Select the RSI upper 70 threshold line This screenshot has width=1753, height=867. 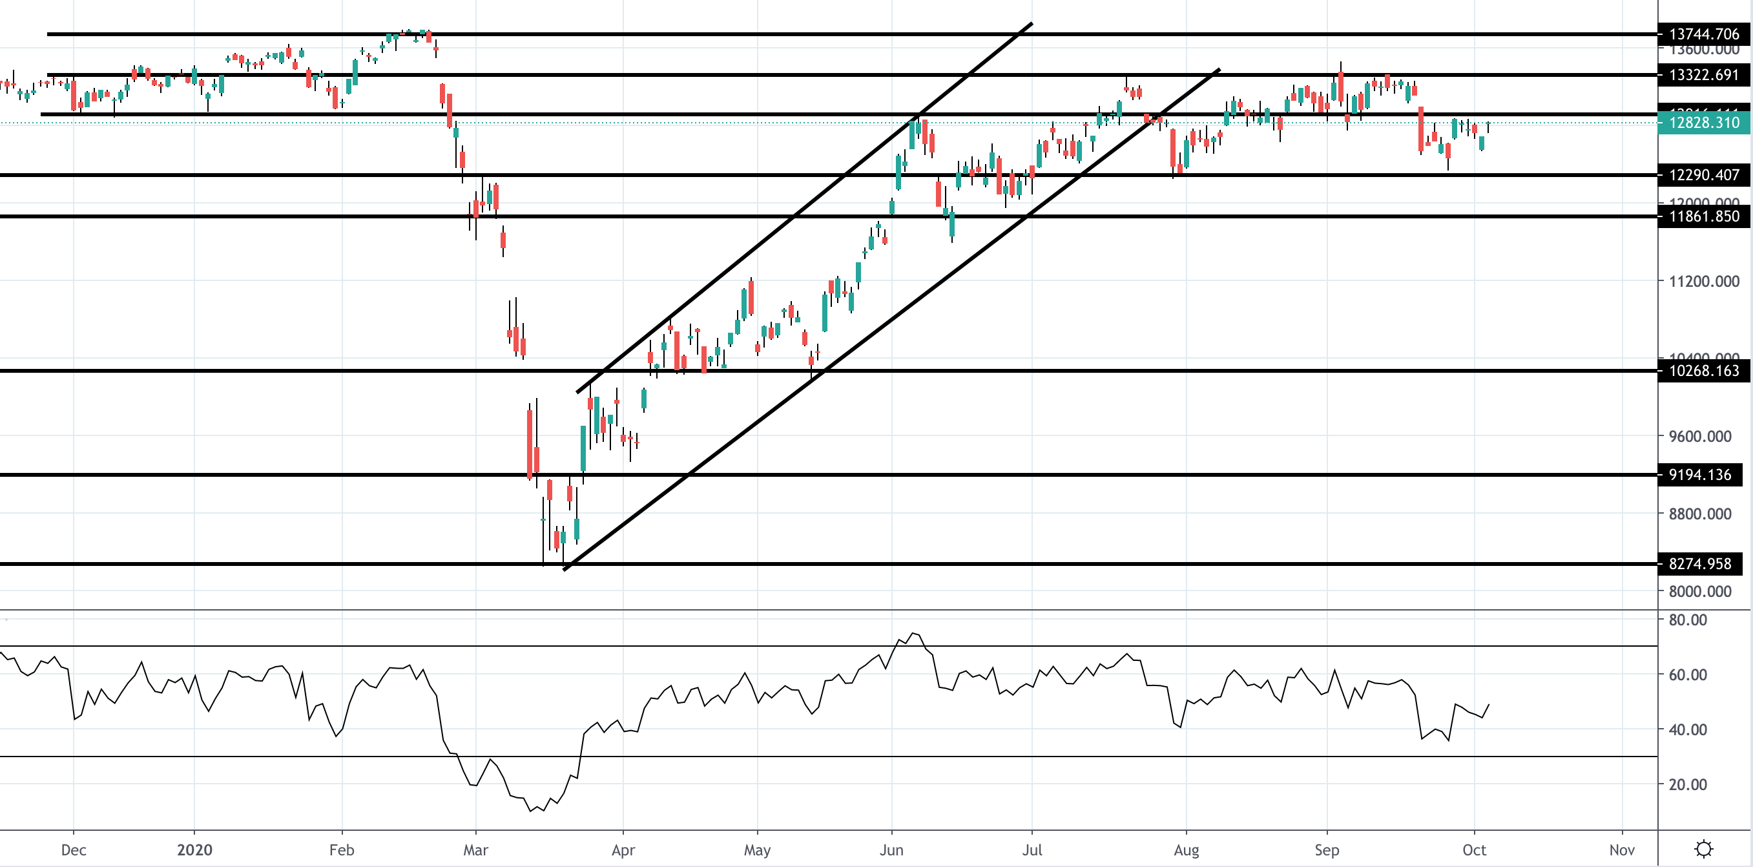click(x=829, y=646)
